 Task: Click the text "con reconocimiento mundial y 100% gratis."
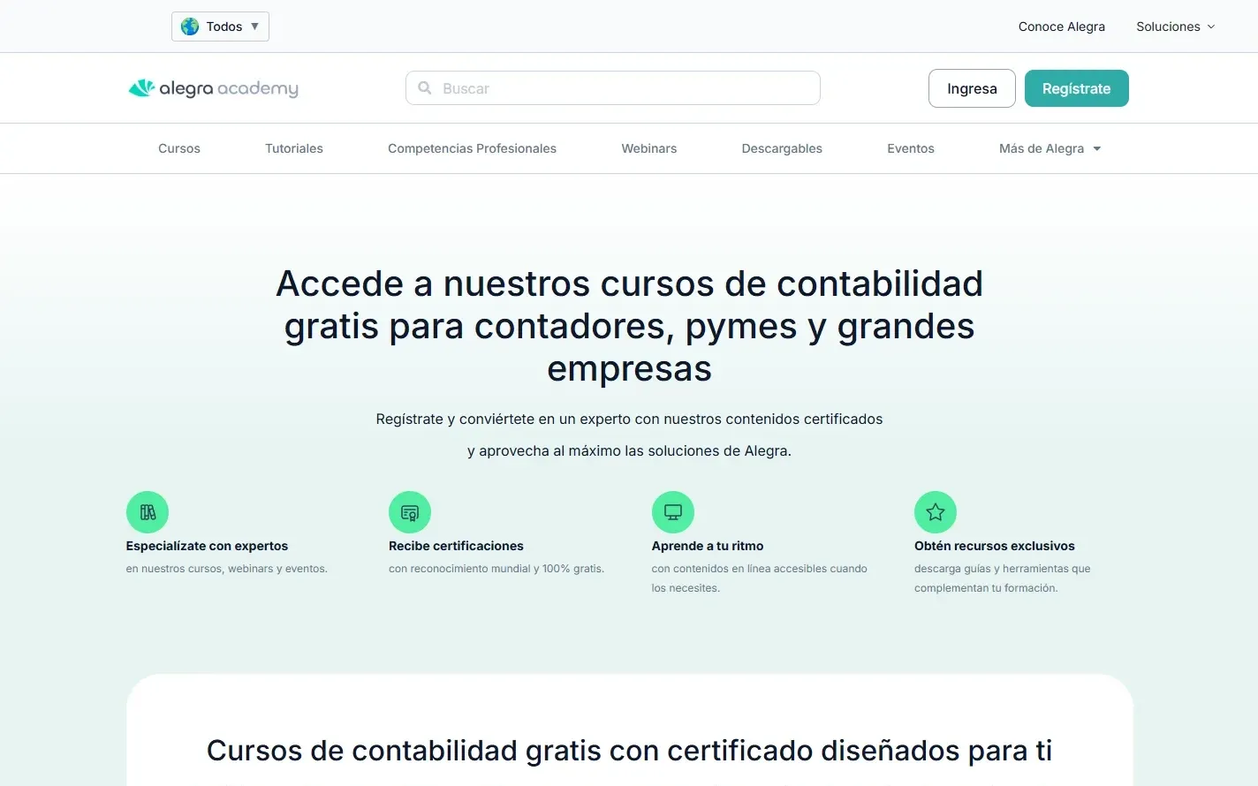click(x=496, y=569)
